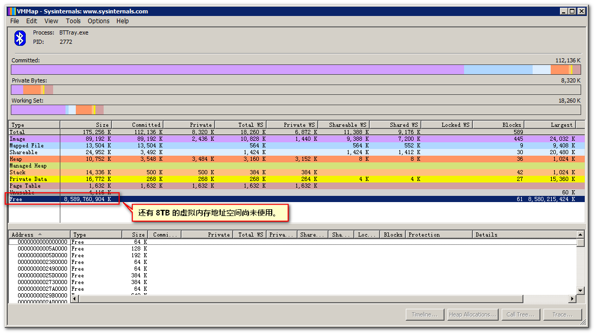Select address 0000000002380000 row
This screenshot has height=333, width=594.
[x=292, y=262]
